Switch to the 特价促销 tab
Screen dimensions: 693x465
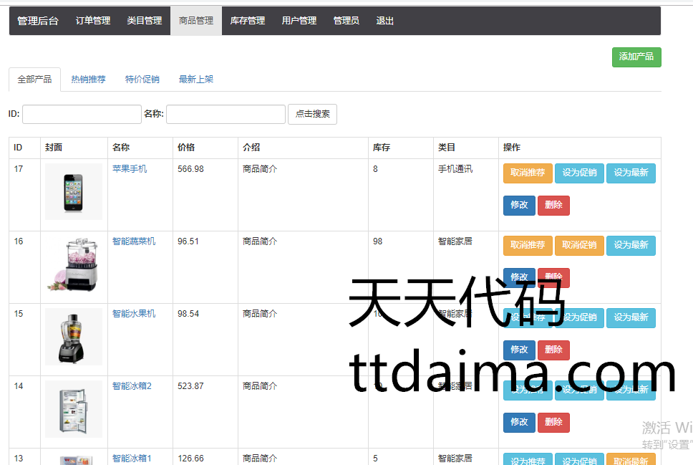pyautogui.click(x=142, y=80)
